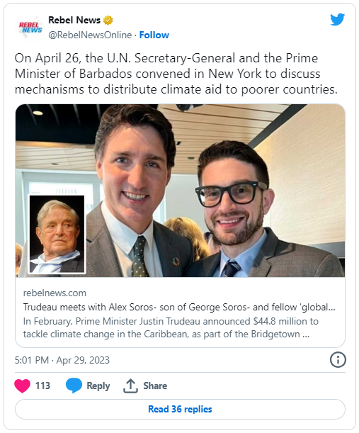Click the blue reply speech bubble icon
Screen dimensions: 359x433
74,386
